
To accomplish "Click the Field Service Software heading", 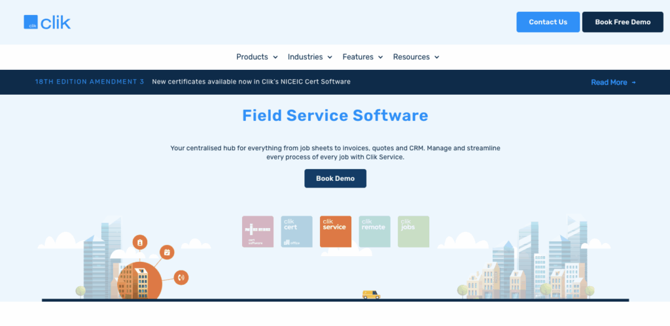I will coord(335,116).
